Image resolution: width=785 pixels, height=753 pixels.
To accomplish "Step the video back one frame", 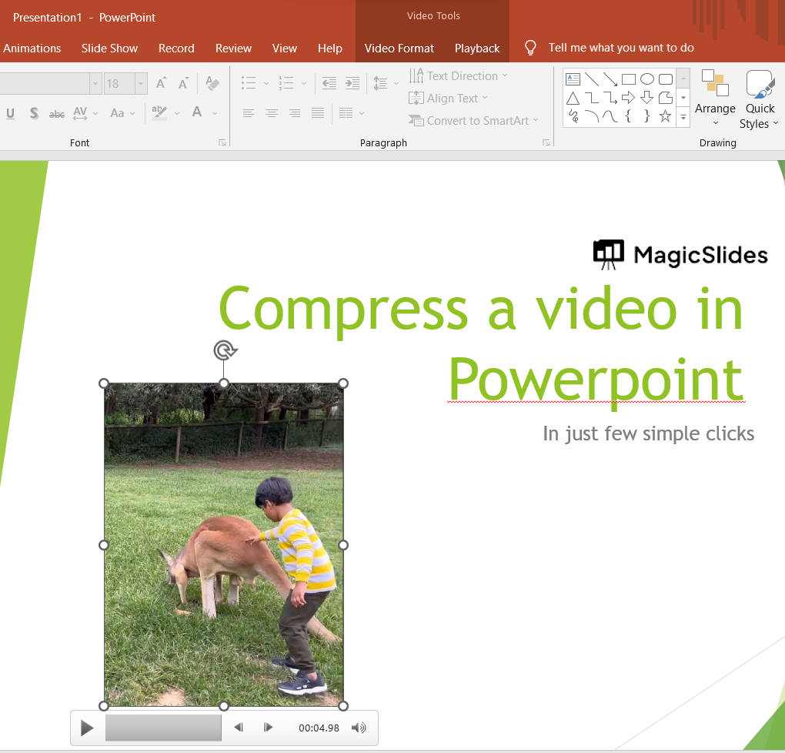I will 239,728.
